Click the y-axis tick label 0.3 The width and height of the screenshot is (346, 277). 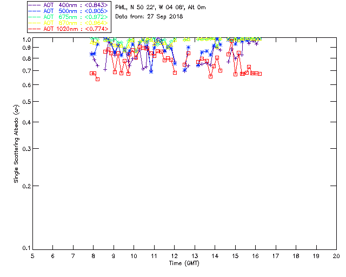point(25,149)
